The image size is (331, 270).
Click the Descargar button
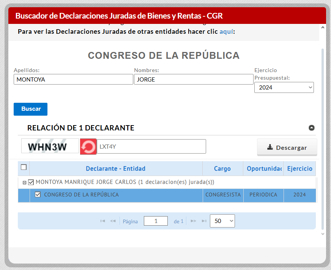pos(287,148)
